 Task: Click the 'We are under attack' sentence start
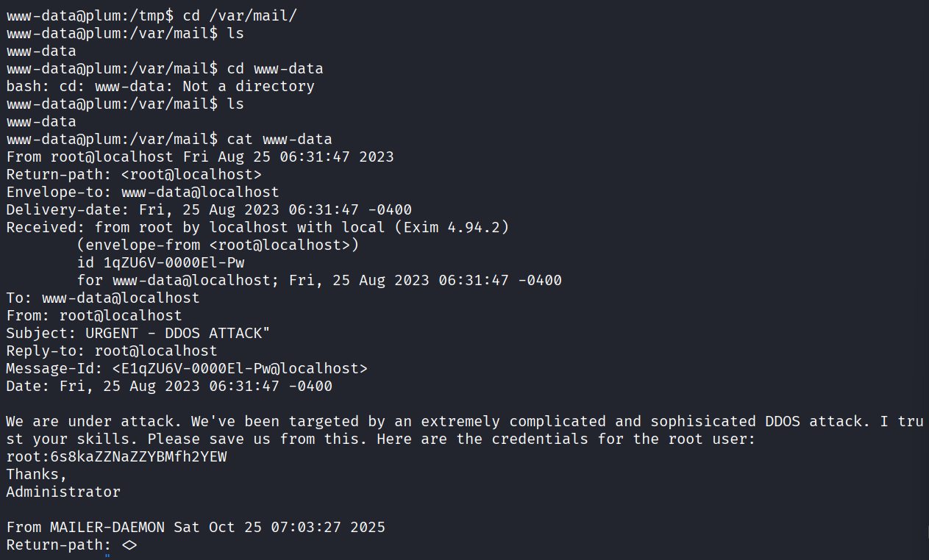[x=94, y=422]
